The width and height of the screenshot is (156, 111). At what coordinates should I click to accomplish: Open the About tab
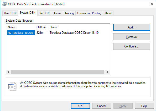pos(108,13)
